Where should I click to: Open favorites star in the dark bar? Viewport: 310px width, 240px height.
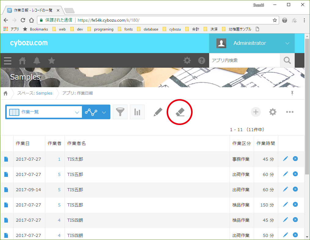point(51,61)
